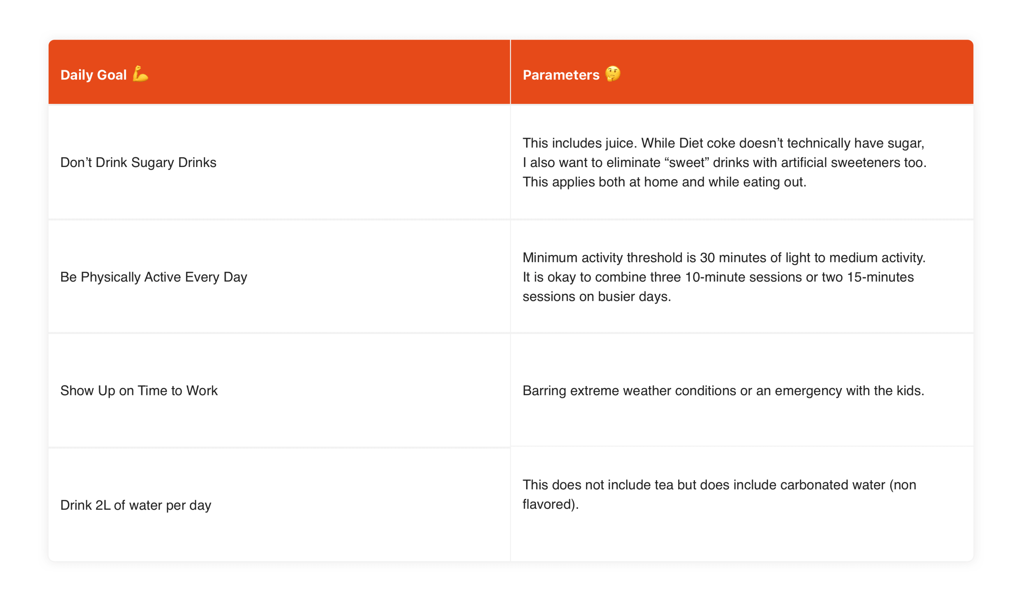
Task: Click the "Be Physically Active Every Day" cell
Action: (279, 277)
